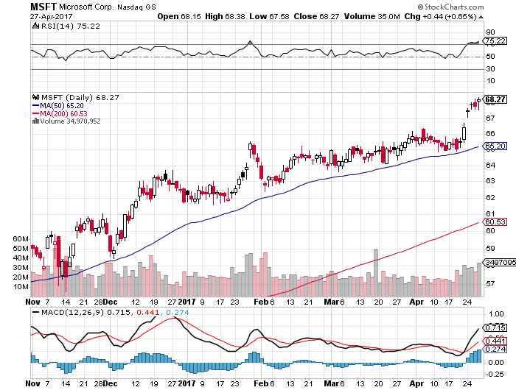Click the date 27-Apr-2017
Viewport: 516px width, 390px height.
(x=51, y=16)
